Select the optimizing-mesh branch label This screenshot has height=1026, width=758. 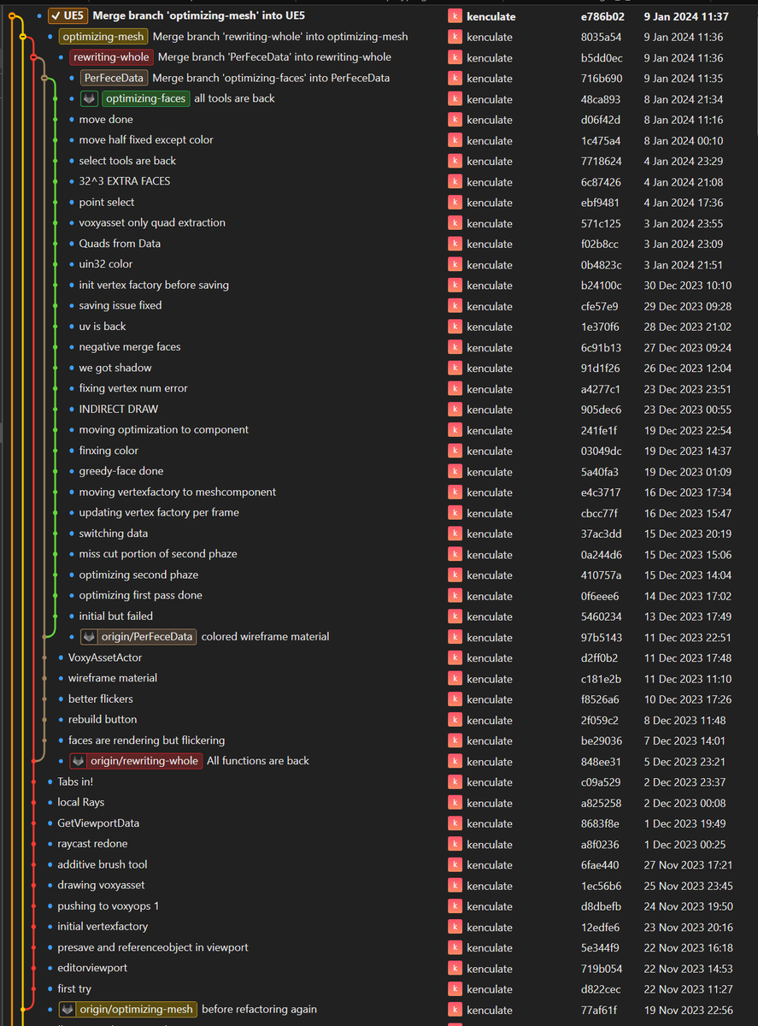(103, 37)
